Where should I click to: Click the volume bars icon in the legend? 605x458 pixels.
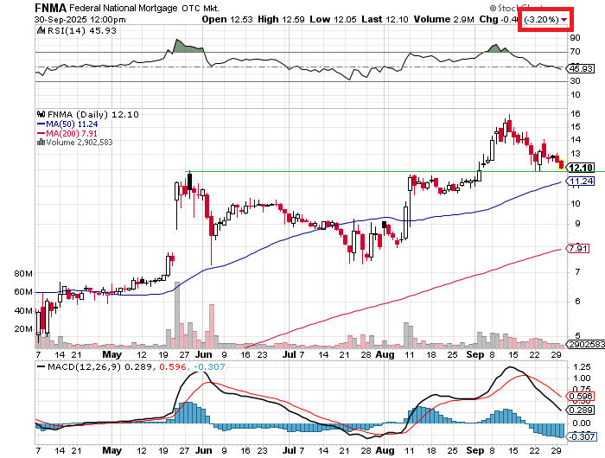coord(41,142)
